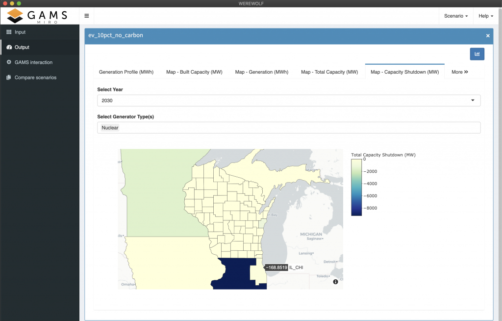Click the Output dashboard icon

pos(9,47)
